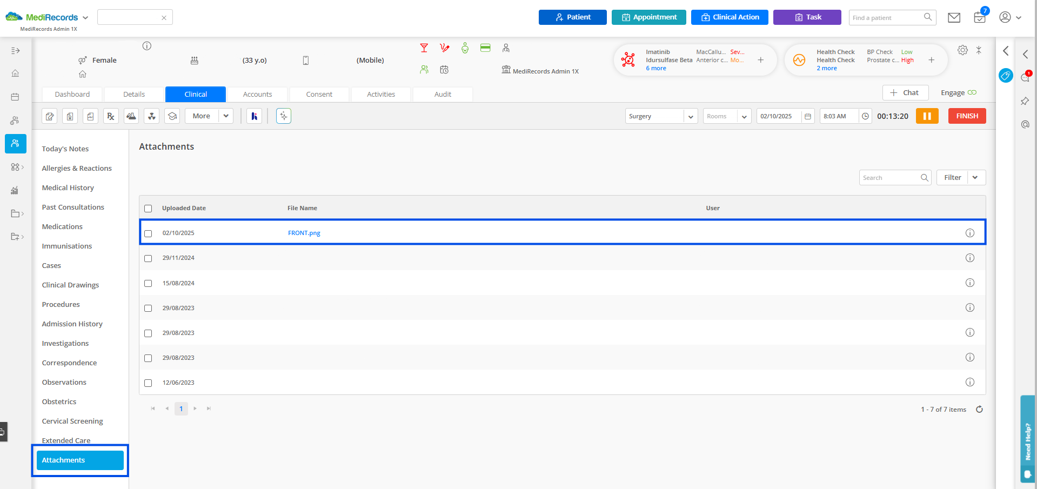
Task: Click the red smoking status icon
Action: [x=444, y=48]
